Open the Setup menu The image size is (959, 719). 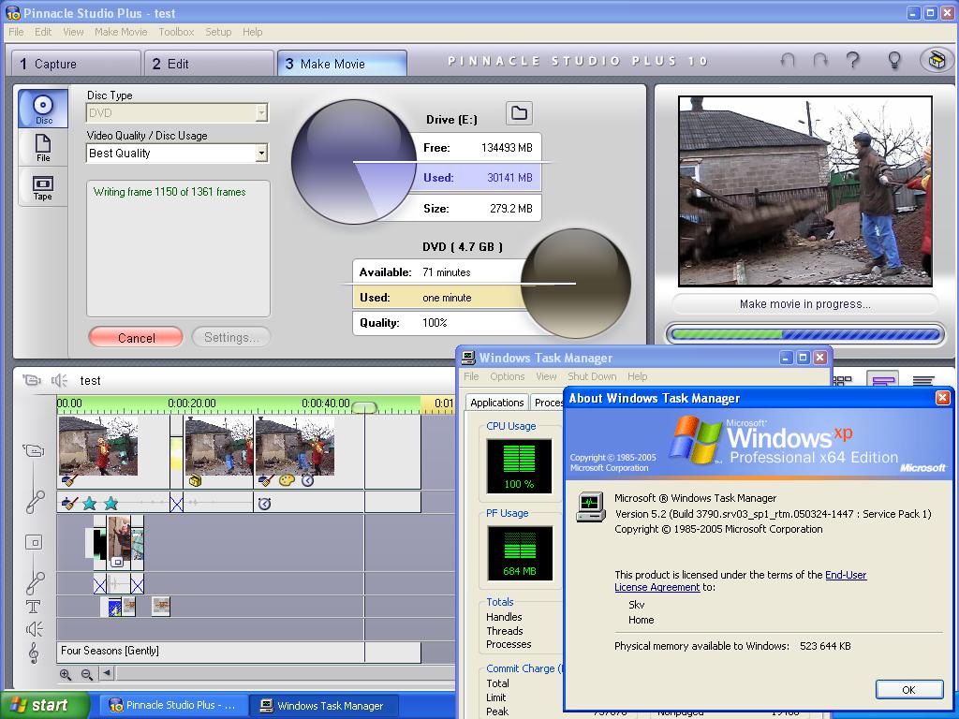(x=218, y=32)
